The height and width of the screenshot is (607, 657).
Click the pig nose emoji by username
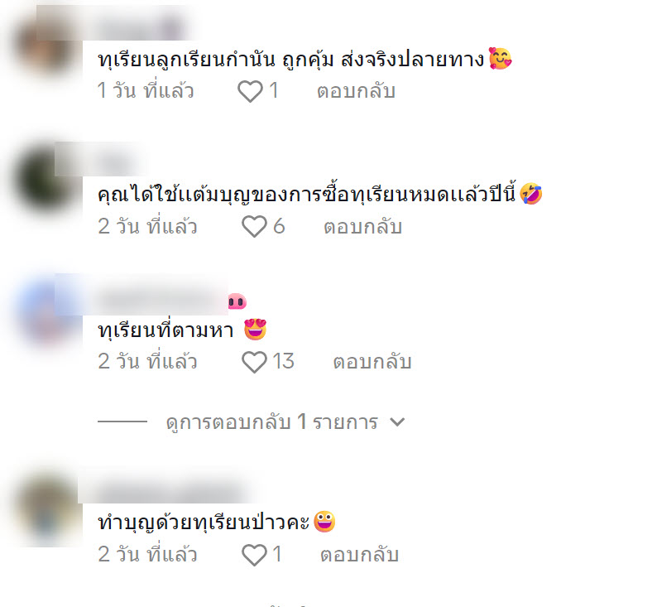click(x=237, y=301)
